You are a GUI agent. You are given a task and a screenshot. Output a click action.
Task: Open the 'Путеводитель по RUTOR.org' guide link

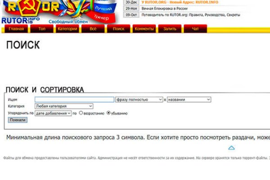pos(189,14)
